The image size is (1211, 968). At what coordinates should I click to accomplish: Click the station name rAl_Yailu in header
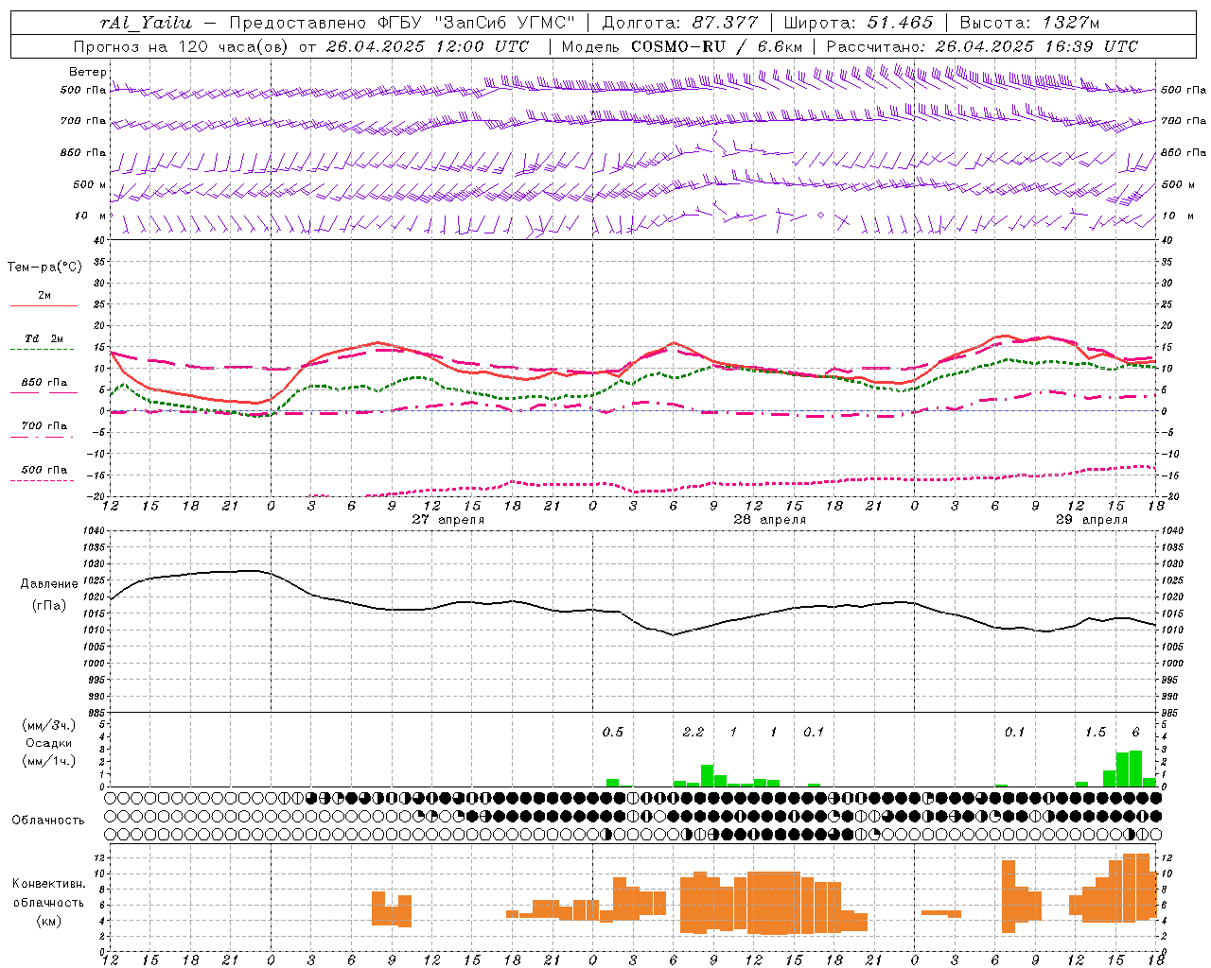146,23
